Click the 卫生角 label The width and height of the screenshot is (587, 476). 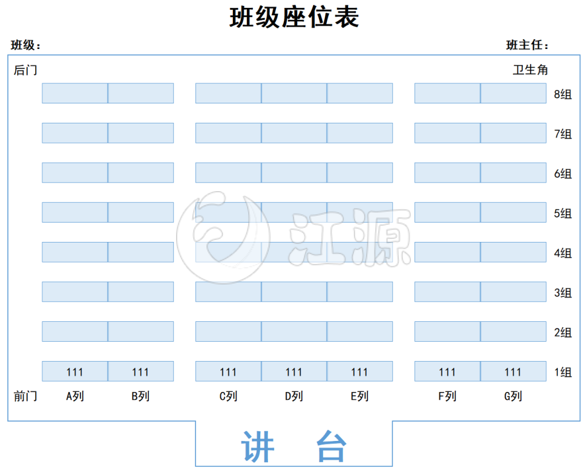click(x=530, y=70)
